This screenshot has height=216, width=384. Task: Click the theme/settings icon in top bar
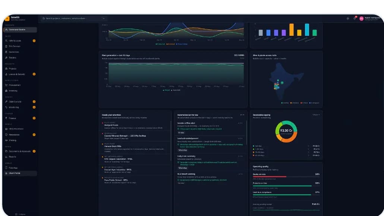coord(348,18)
